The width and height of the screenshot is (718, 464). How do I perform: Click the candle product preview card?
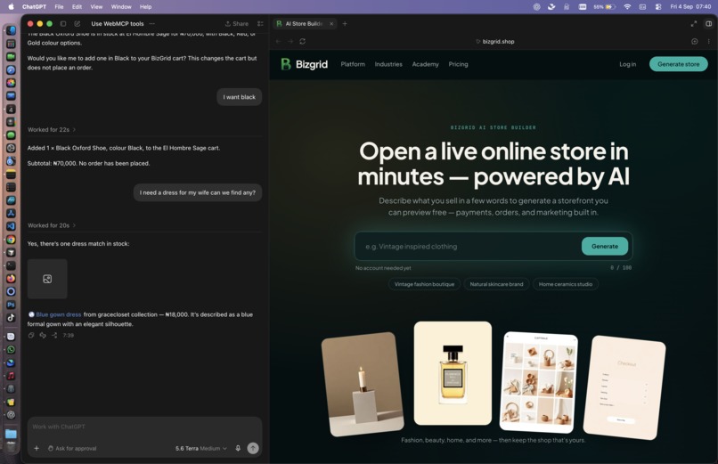tap(363, 385)
